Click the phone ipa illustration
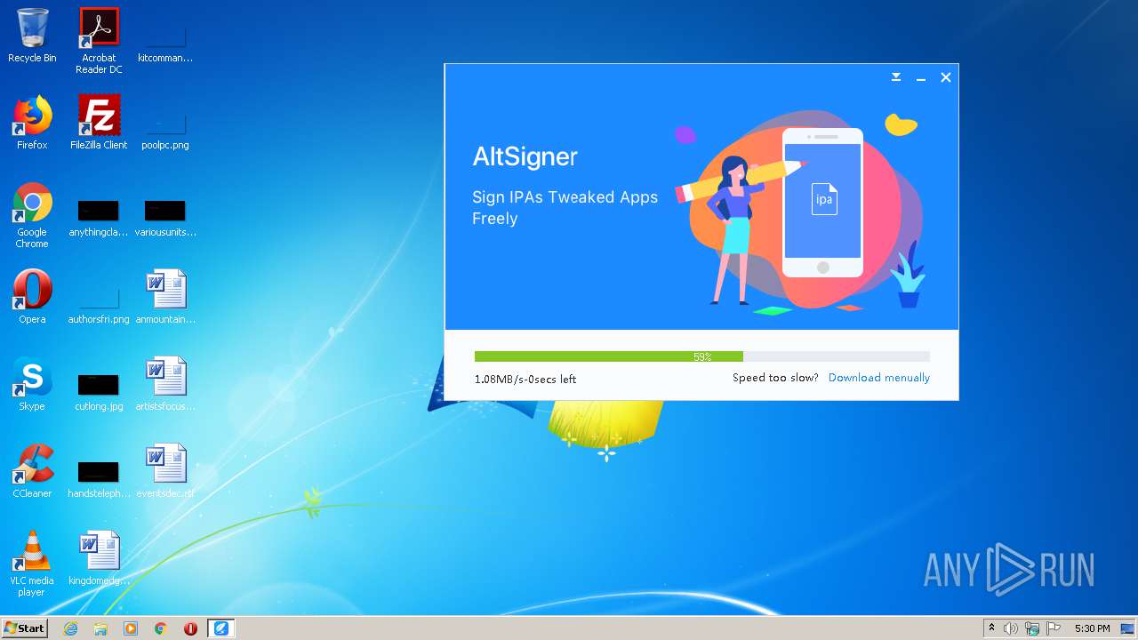 822,203
